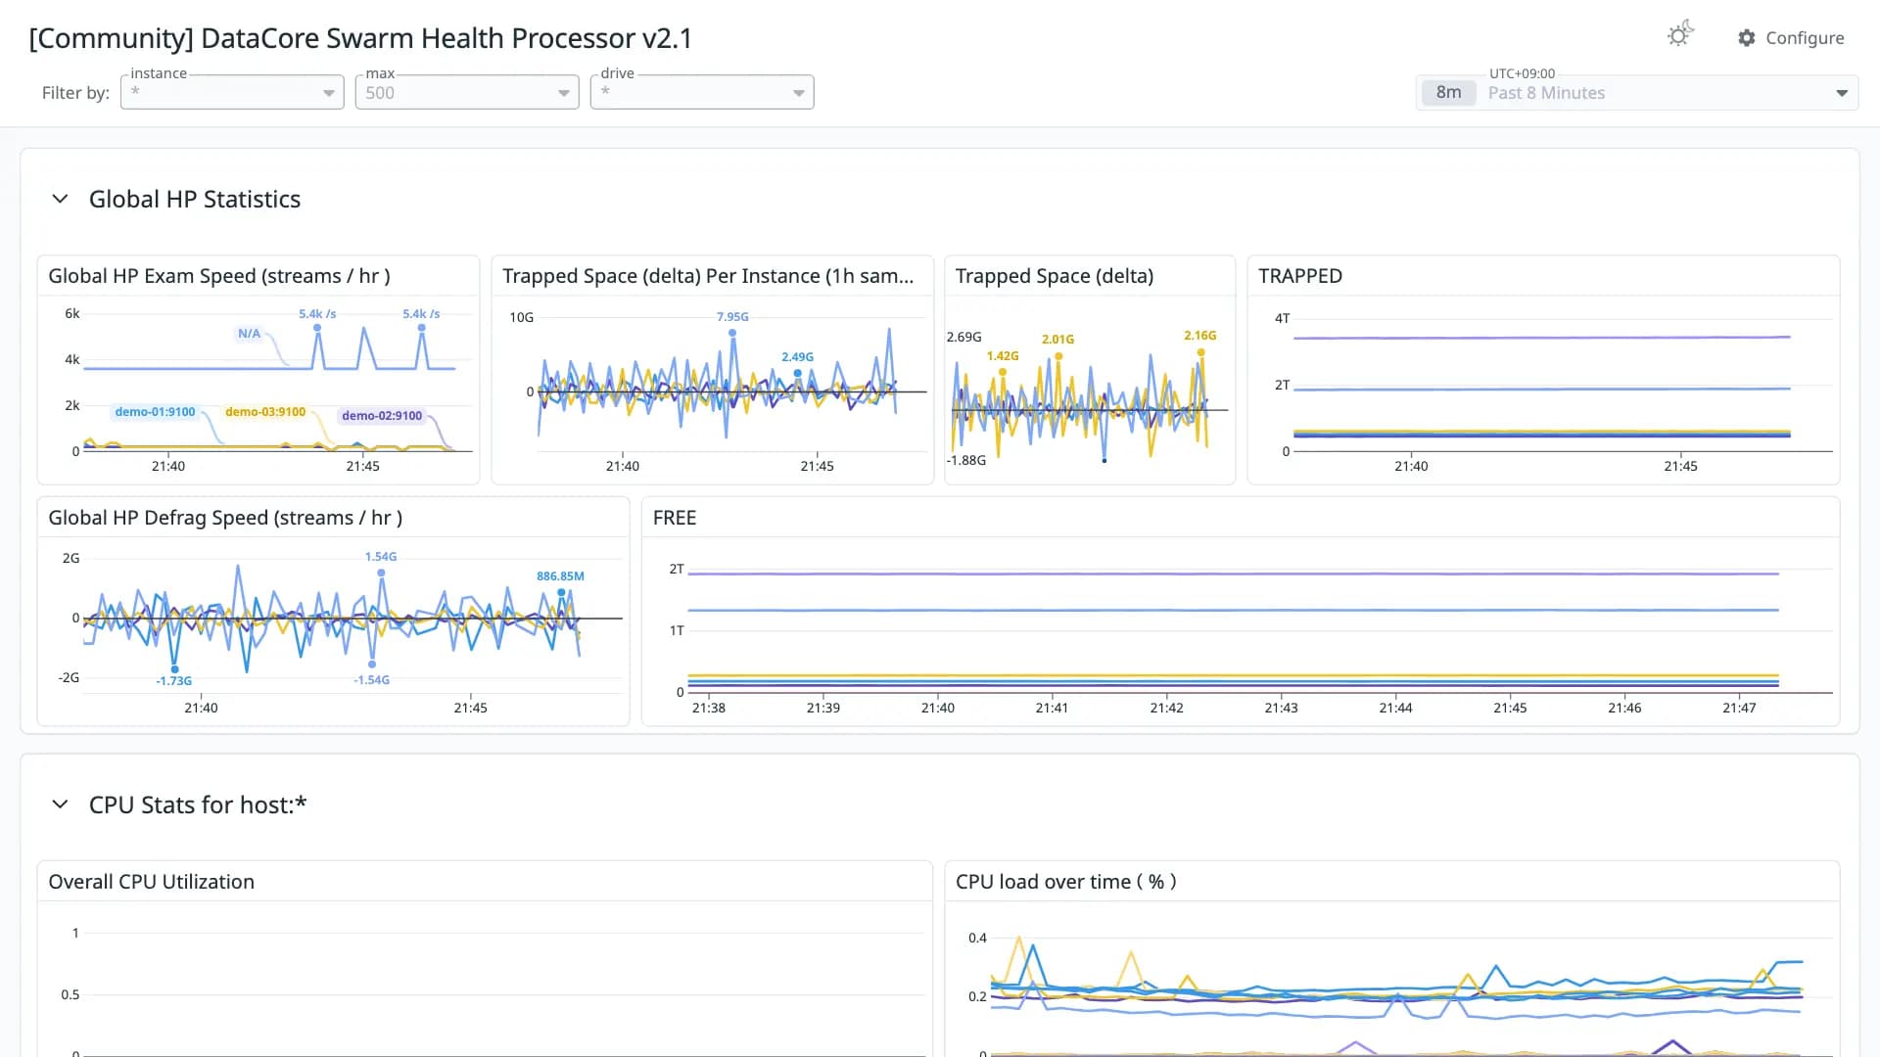Click the N/A label in Exam Speed chart
The width and height of the screenshot is (1880, 1057).
[x=249, y=334]
